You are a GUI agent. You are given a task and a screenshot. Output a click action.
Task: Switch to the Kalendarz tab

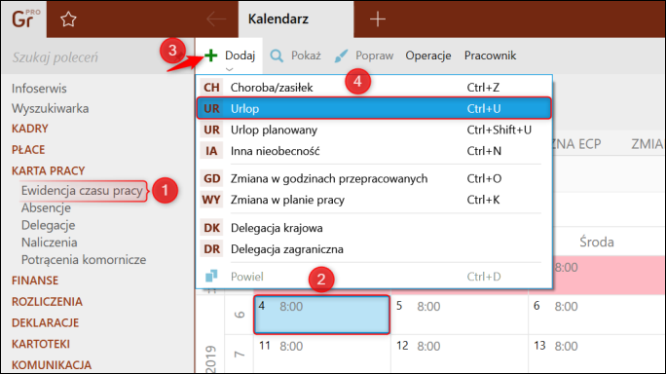pyautogui.click(x=296, y=19)
